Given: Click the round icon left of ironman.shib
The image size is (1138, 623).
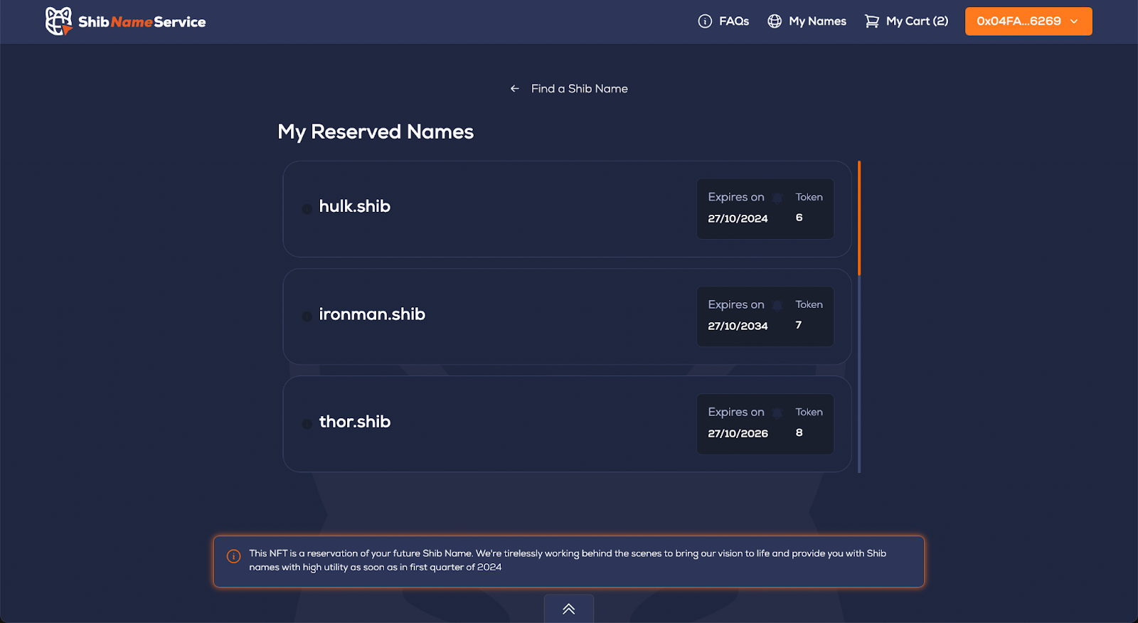Looking at the screenshot, I should click(307, 316).
